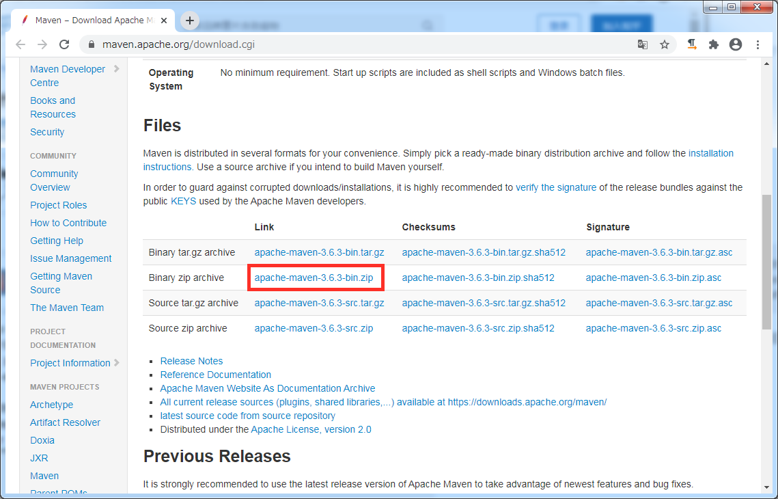Open apache-maven-3.6.3-bin.zip.sha512 checksum

[478, 278]
